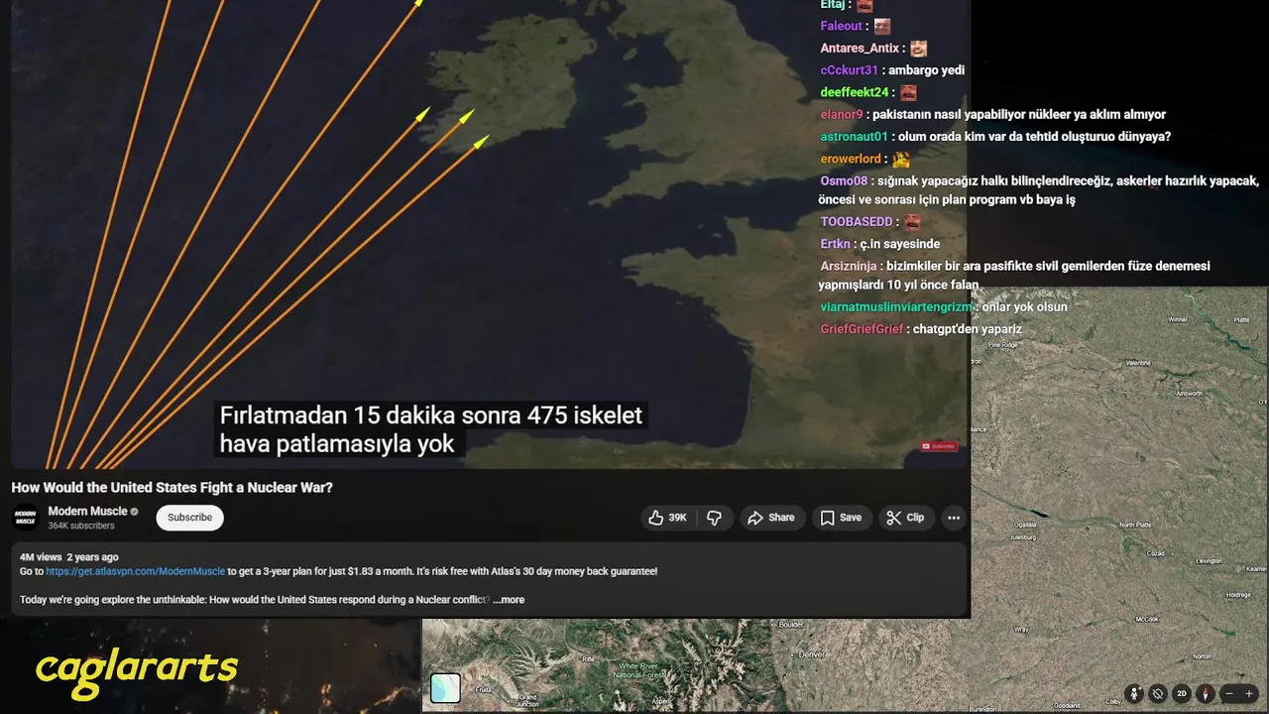The width and height of the screenshot is (1269, 714).
Task: Click the verified badge beside Modern Muscle
Action: 135,512
